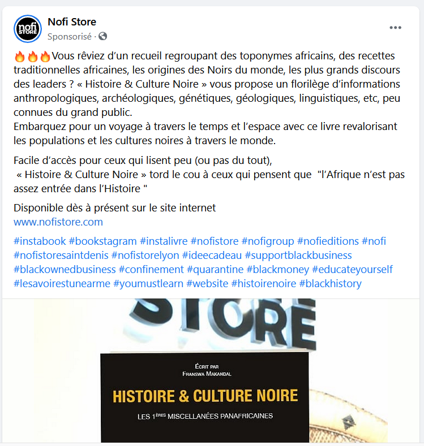Open the www.nofistore.com link

(58, 222)
